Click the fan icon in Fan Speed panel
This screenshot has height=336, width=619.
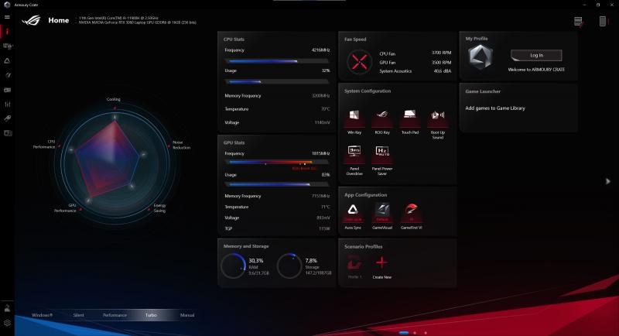point(359,62)
